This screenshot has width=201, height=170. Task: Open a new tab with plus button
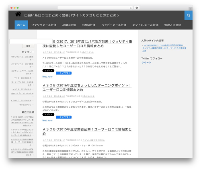191,9
